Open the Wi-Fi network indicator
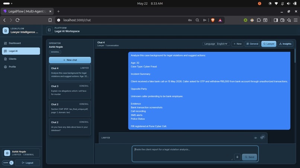The width and height of the screenshot is (300, 168). click(276, 3)
